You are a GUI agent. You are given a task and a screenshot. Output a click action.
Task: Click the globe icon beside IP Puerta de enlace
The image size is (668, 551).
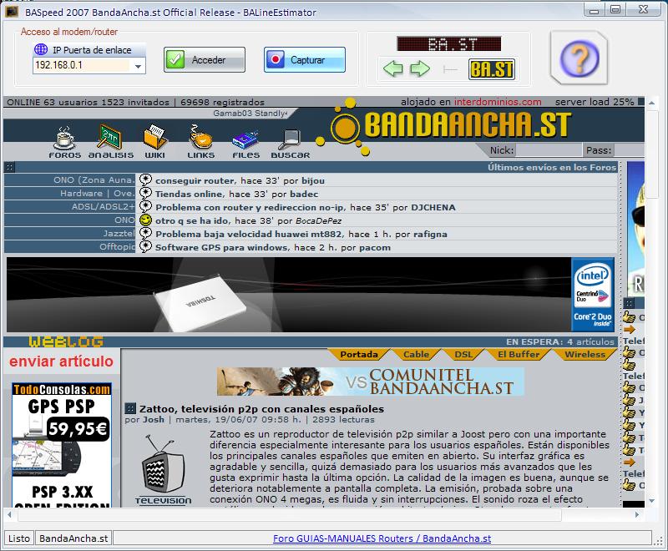tap(41, 49)
